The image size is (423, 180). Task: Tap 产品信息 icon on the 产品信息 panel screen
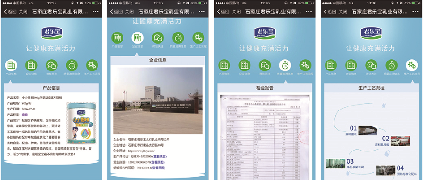tap(11, 65)
